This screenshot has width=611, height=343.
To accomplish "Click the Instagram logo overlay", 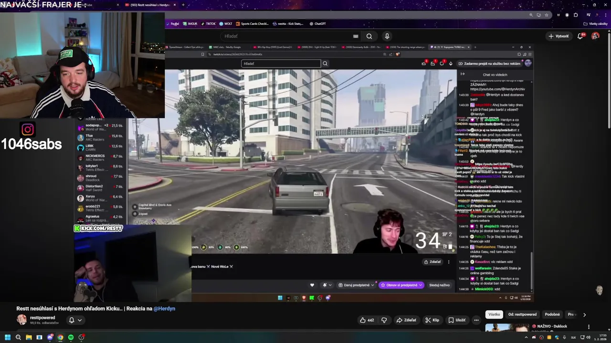I will (28, 129).
